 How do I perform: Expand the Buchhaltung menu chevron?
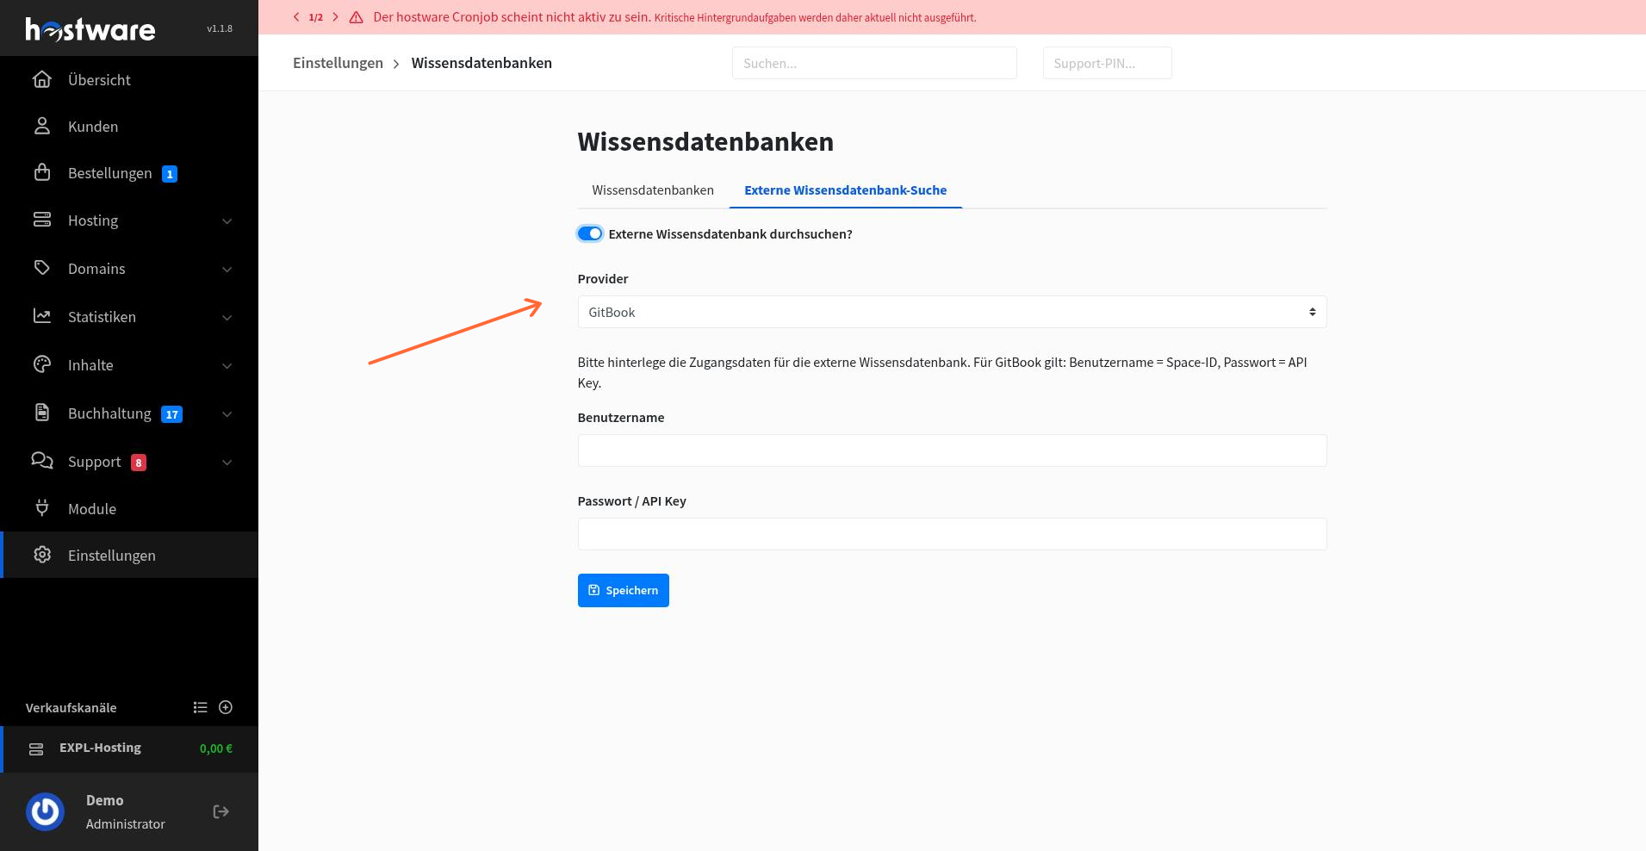coord(227,414)
